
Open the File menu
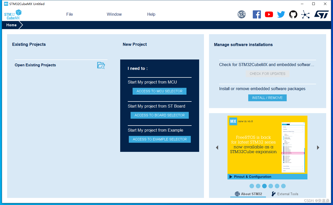(x=70, y=14)
